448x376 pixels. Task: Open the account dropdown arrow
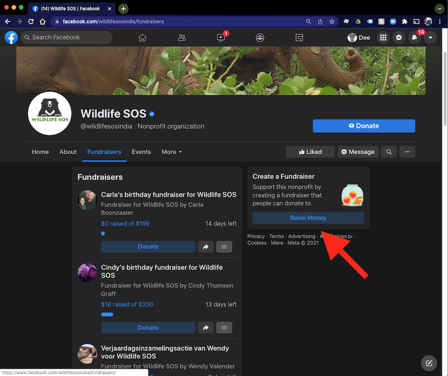click(x=430, y=38)
